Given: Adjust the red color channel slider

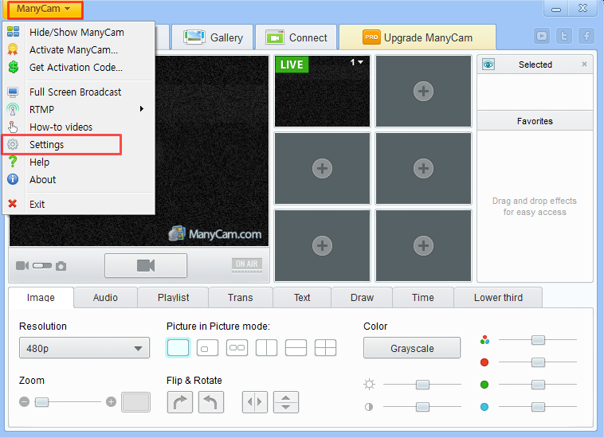Looking at the screenshot, I should (538, 362).
